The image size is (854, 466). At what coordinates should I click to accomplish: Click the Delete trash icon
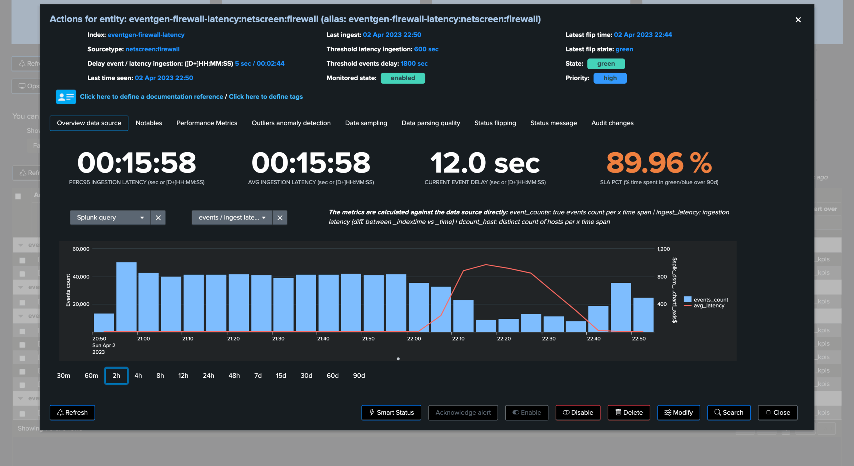pos(618,412)
